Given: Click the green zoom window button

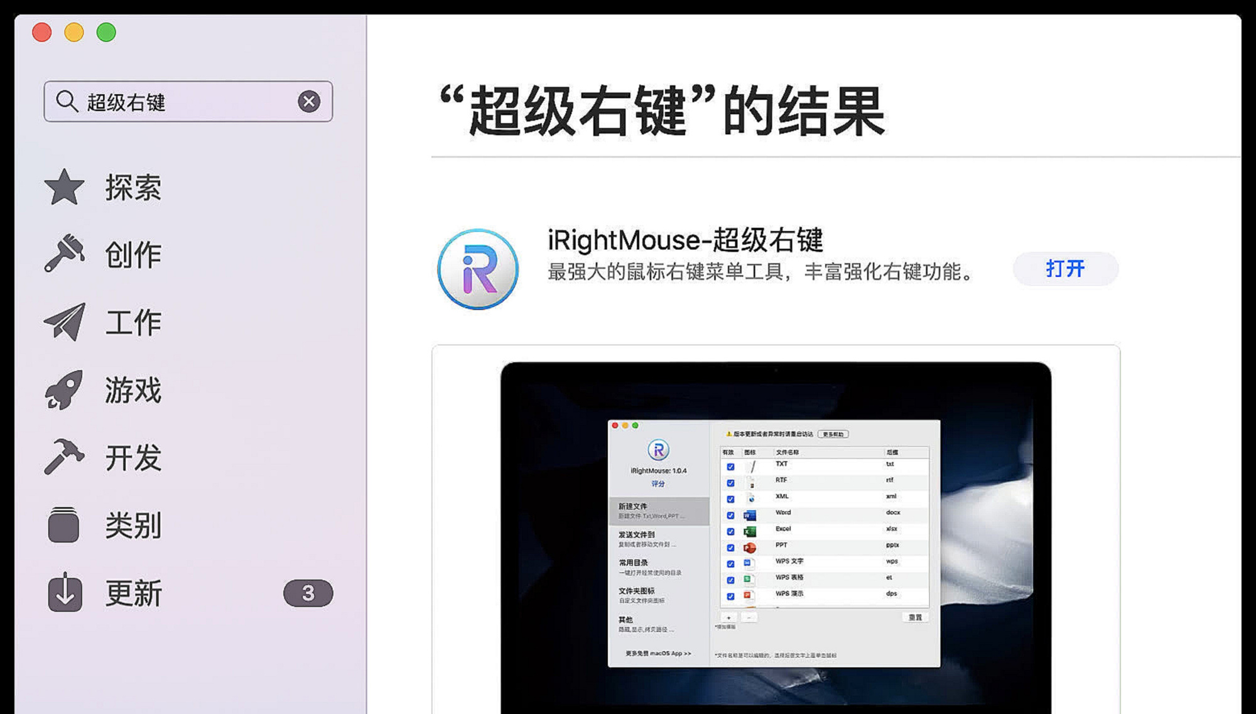Looking at the screenshot, I should click(106, 32).
